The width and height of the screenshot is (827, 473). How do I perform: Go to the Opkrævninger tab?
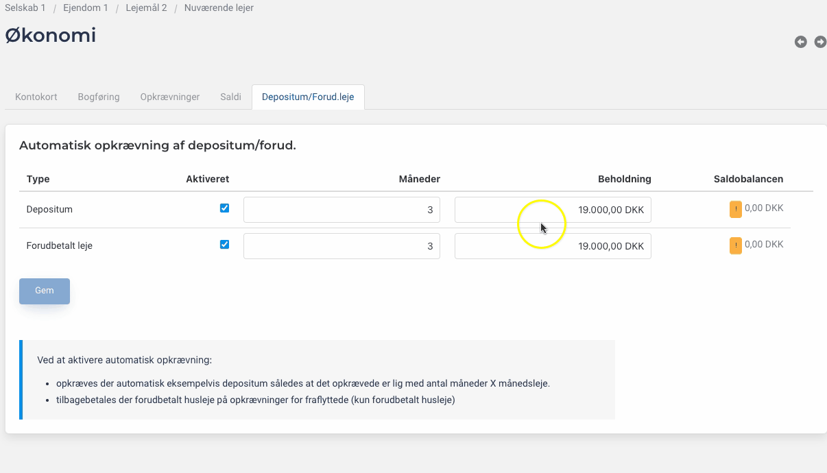(170, 97)
